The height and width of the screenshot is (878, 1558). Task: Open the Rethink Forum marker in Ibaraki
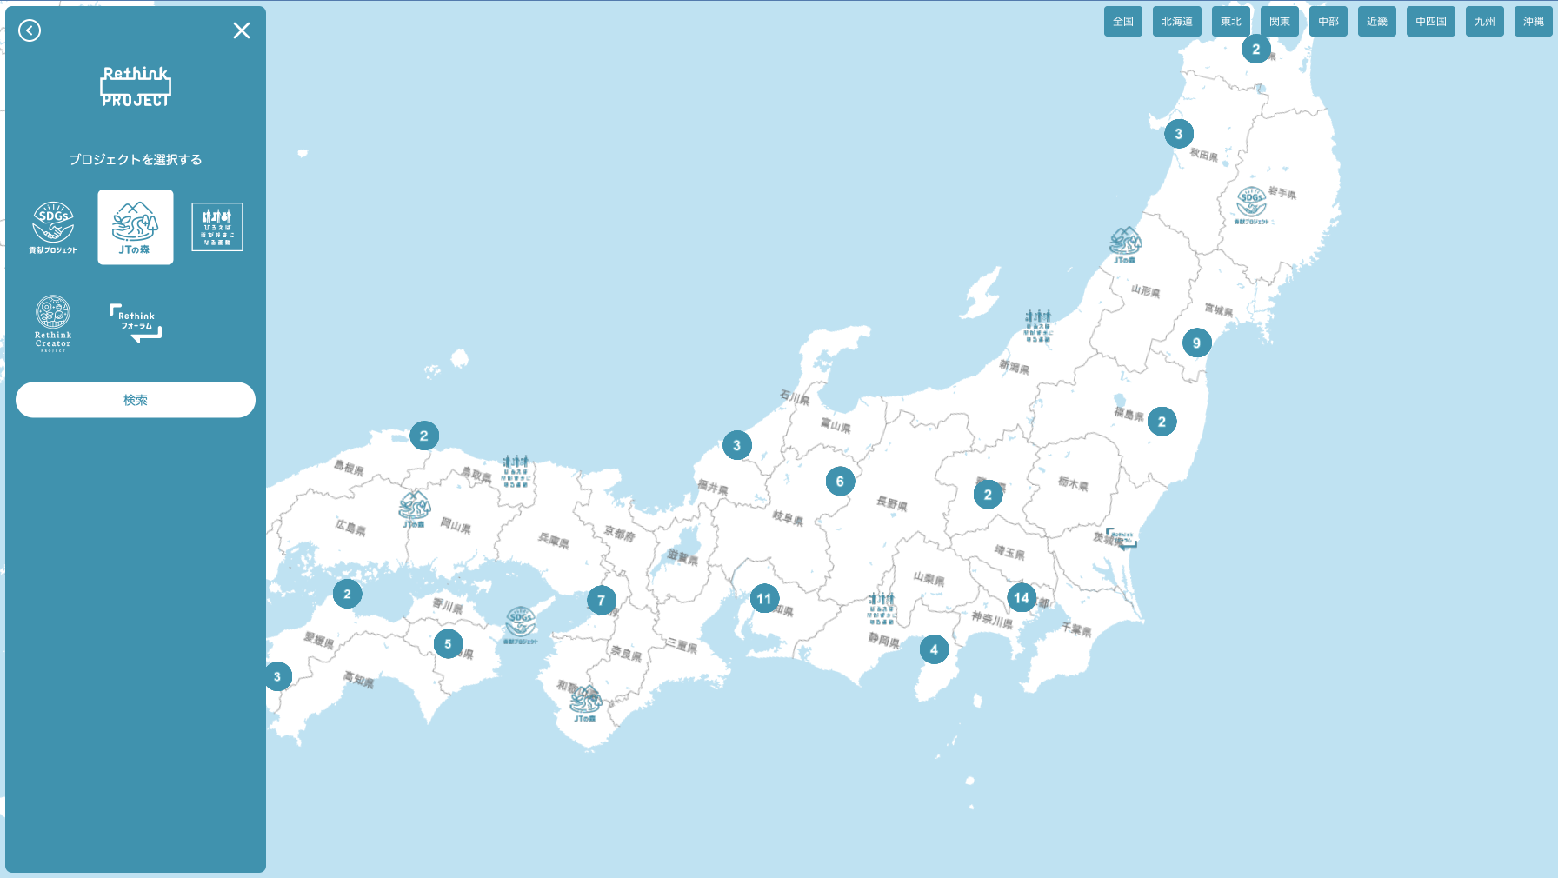[1121, 539]
